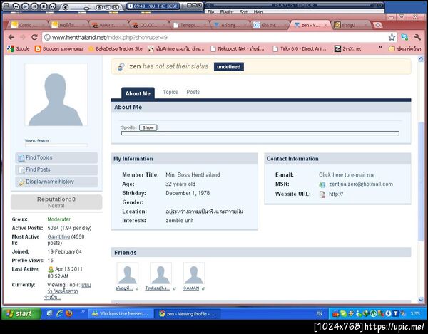Open the Blogger bookmark
This screenshot has width=428, height=334.
(58, 48)
